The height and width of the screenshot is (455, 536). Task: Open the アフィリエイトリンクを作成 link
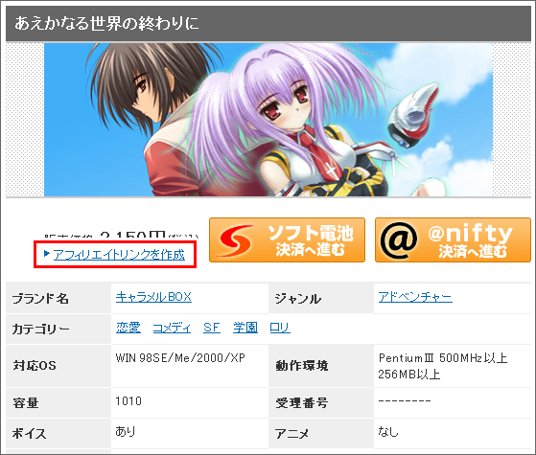119,255
